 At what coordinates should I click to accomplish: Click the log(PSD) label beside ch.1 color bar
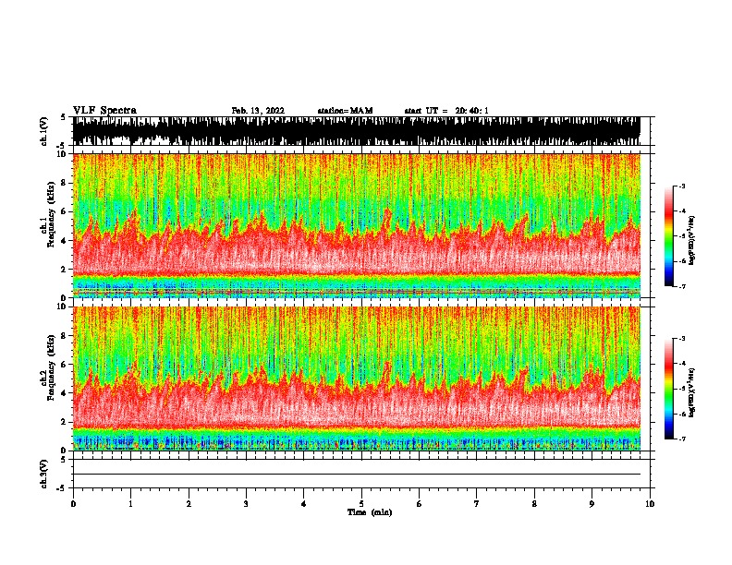[692, 240]
